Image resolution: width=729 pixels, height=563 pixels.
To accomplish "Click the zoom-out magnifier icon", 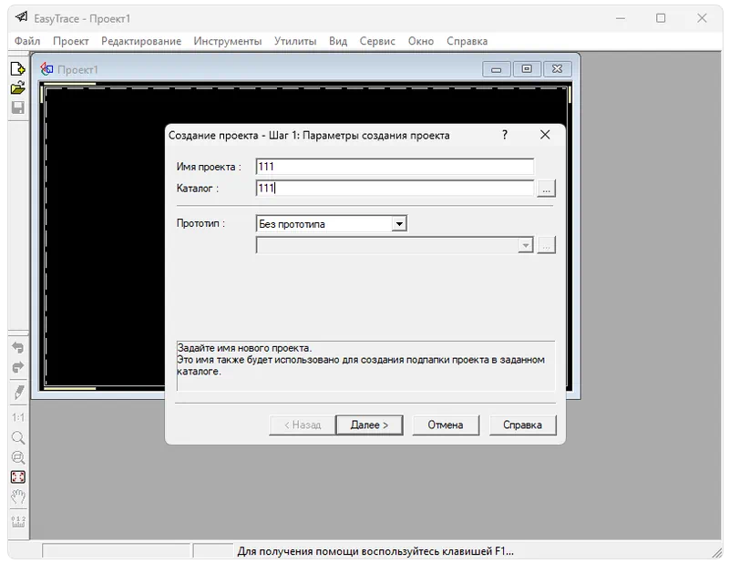I will tap(17, 457).
